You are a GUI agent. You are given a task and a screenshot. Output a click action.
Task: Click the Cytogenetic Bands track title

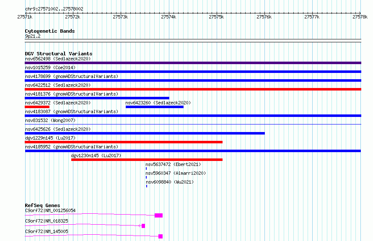[x=50, y=31]
